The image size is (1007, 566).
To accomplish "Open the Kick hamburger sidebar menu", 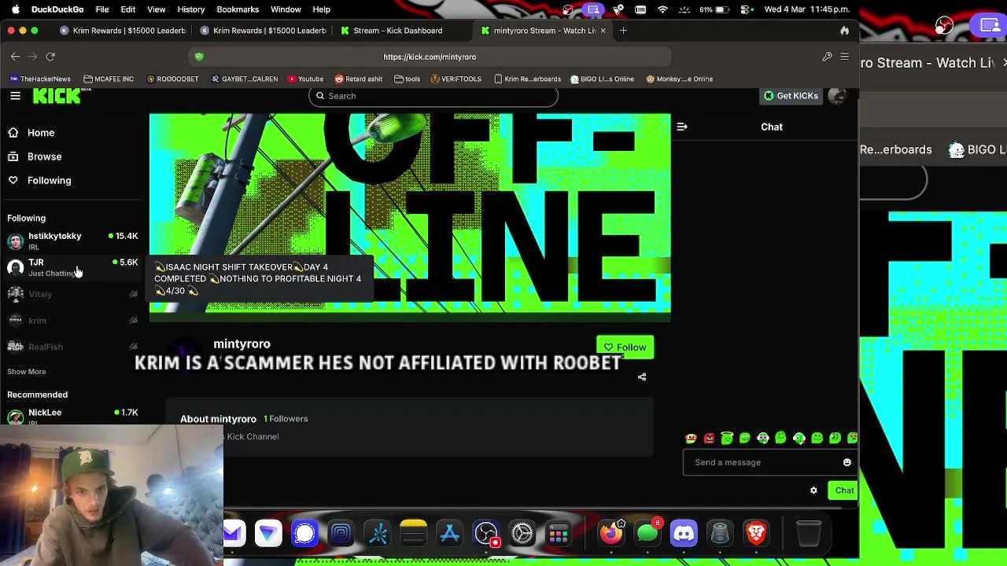I will (x=15, y=96).
